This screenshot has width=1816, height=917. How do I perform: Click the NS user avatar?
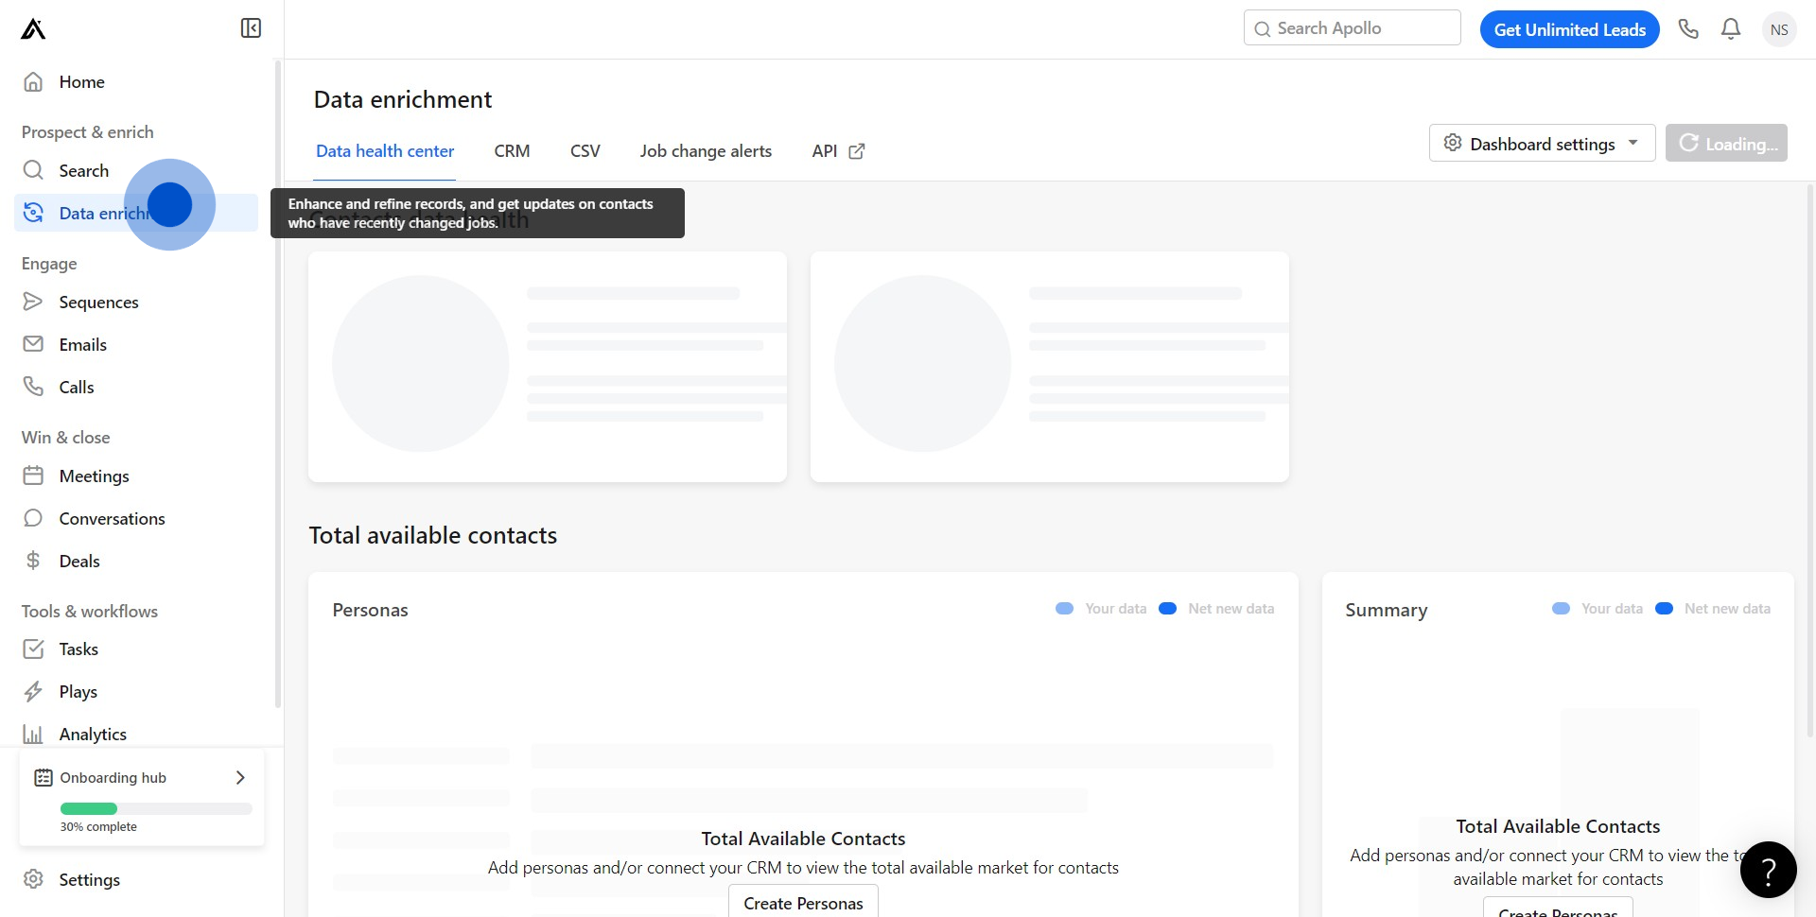[x=1779, y=29]
